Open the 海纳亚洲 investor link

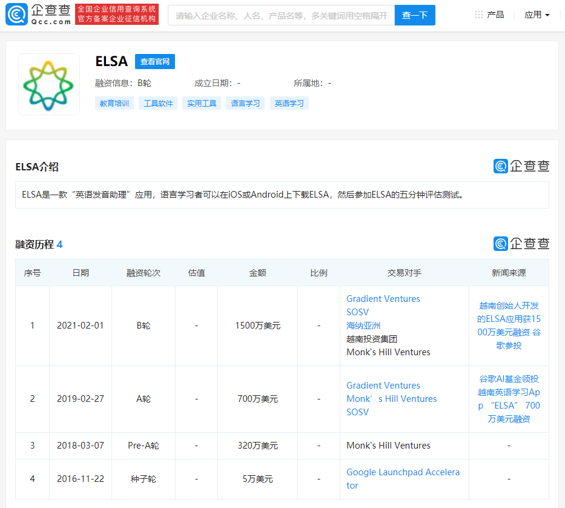pyautogui.click(x=363, y=326)
